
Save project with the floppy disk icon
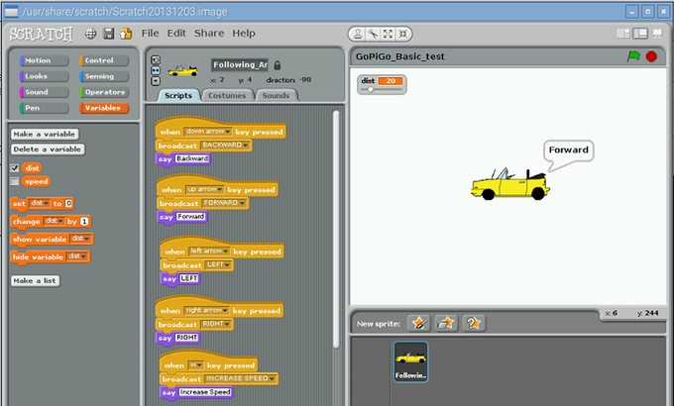pos(108,34)
